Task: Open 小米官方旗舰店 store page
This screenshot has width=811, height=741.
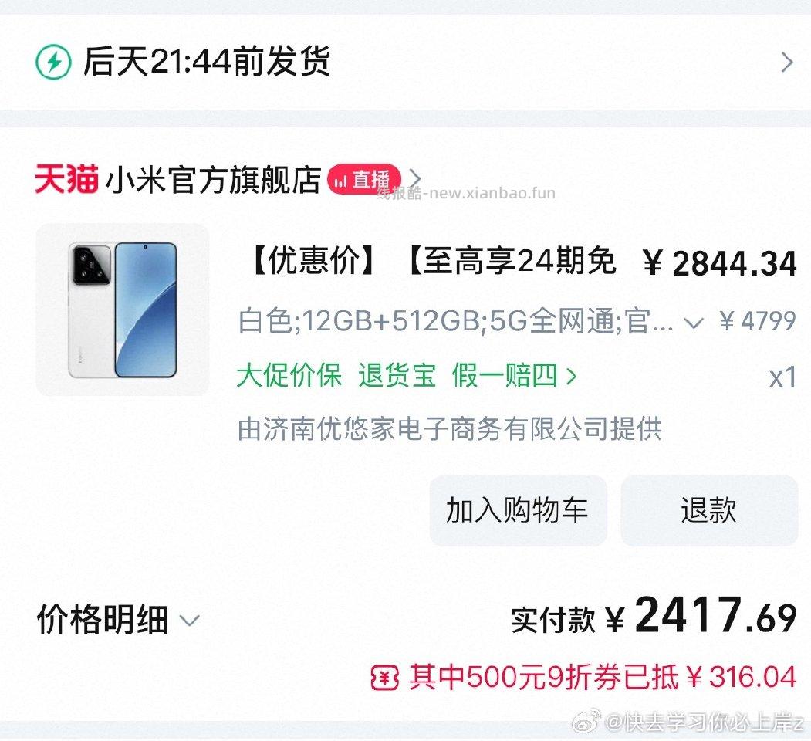Action: click(x=213, y=180)
